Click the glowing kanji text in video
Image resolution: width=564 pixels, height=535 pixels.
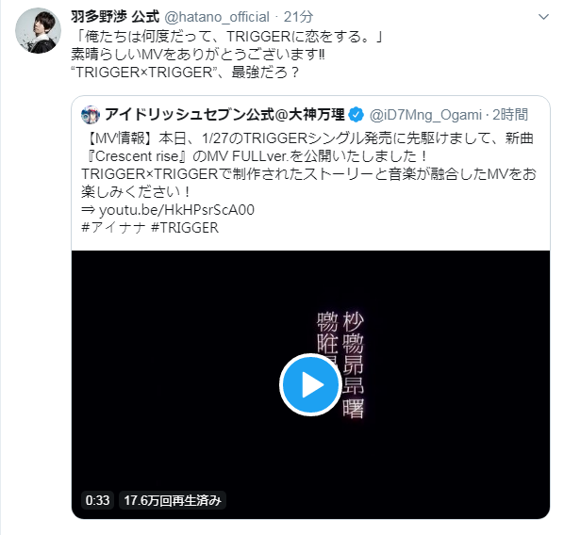(x=340, y=365)
